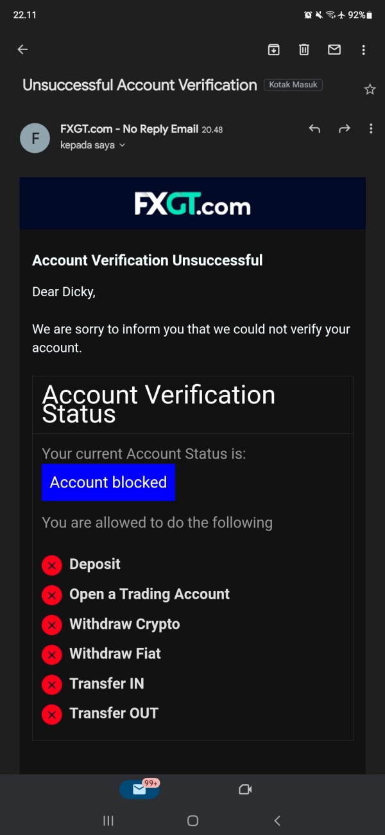This screenshot has height=835, width=385.
Task: Delete the email with trash icon
Action: [x=304, y=49]
